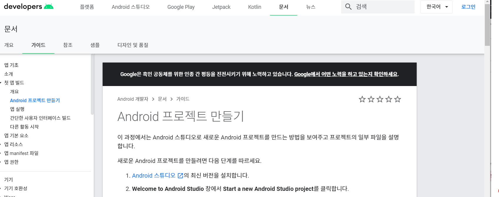Switch to the 샘플 tab

(95, 45)
